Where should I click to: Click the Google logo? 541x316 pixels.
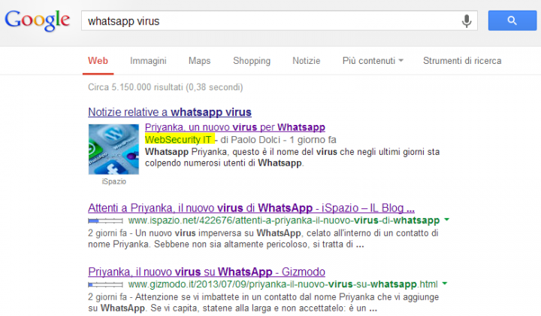[38, 20]
